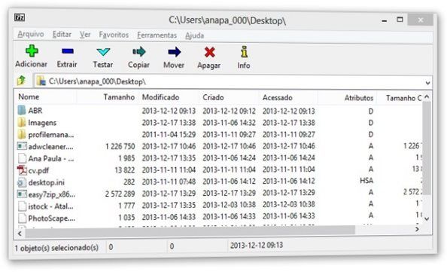Click the address bar path field
447x272 pixels.
point(233,82)
